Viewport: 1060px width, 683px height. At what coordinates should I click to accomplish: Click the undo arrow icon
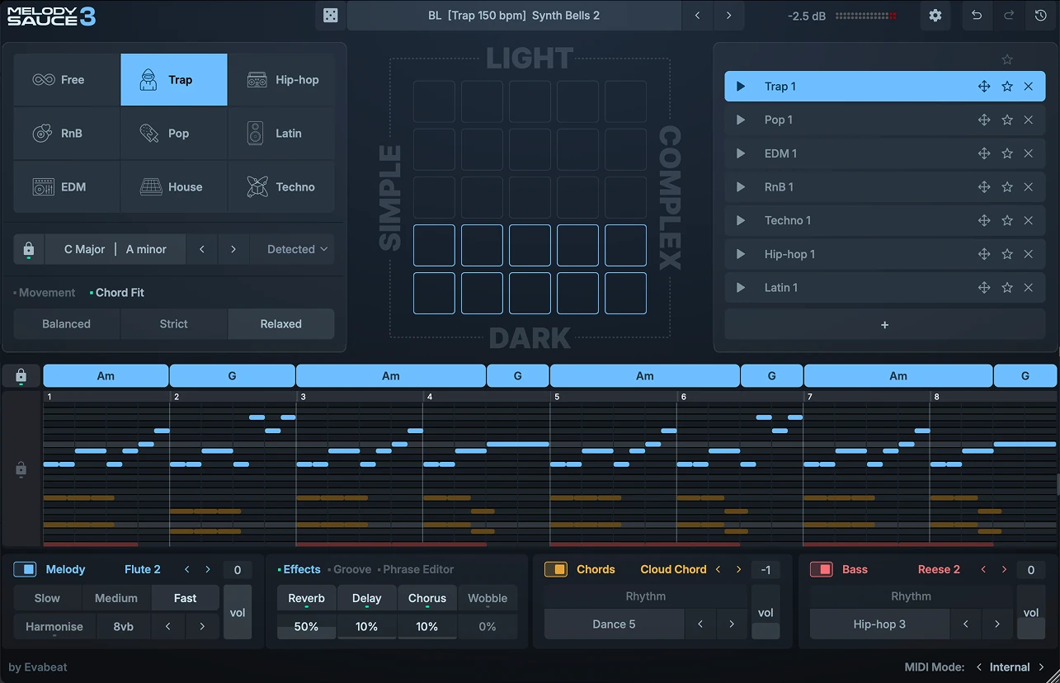pyautogui.click(x=977, y=16)
